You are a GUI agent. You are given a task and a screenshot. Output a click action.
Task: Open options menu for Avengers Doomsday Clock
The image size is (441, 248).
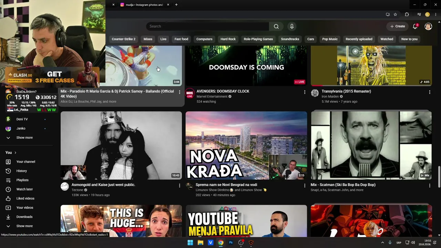click(x=305, y=92)
